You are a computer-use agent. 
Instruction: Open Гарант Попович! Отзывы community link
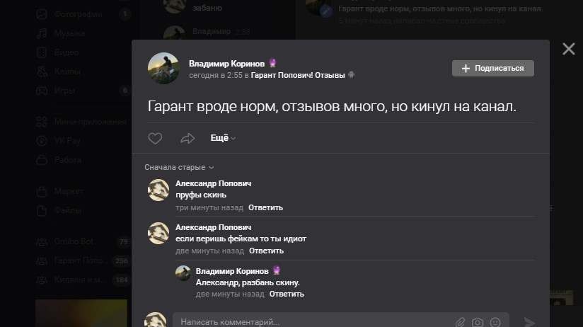pos(298,75)
